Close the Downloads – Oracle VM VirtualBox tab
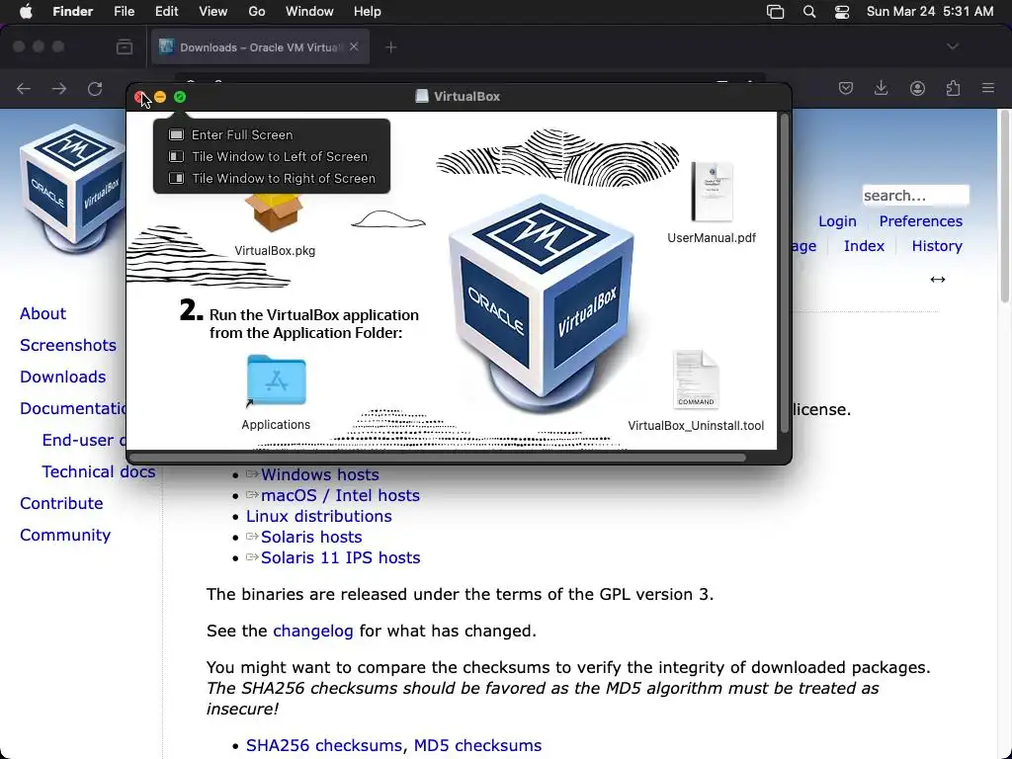This screenshot has height=759, width=1012. click(354, 46)
